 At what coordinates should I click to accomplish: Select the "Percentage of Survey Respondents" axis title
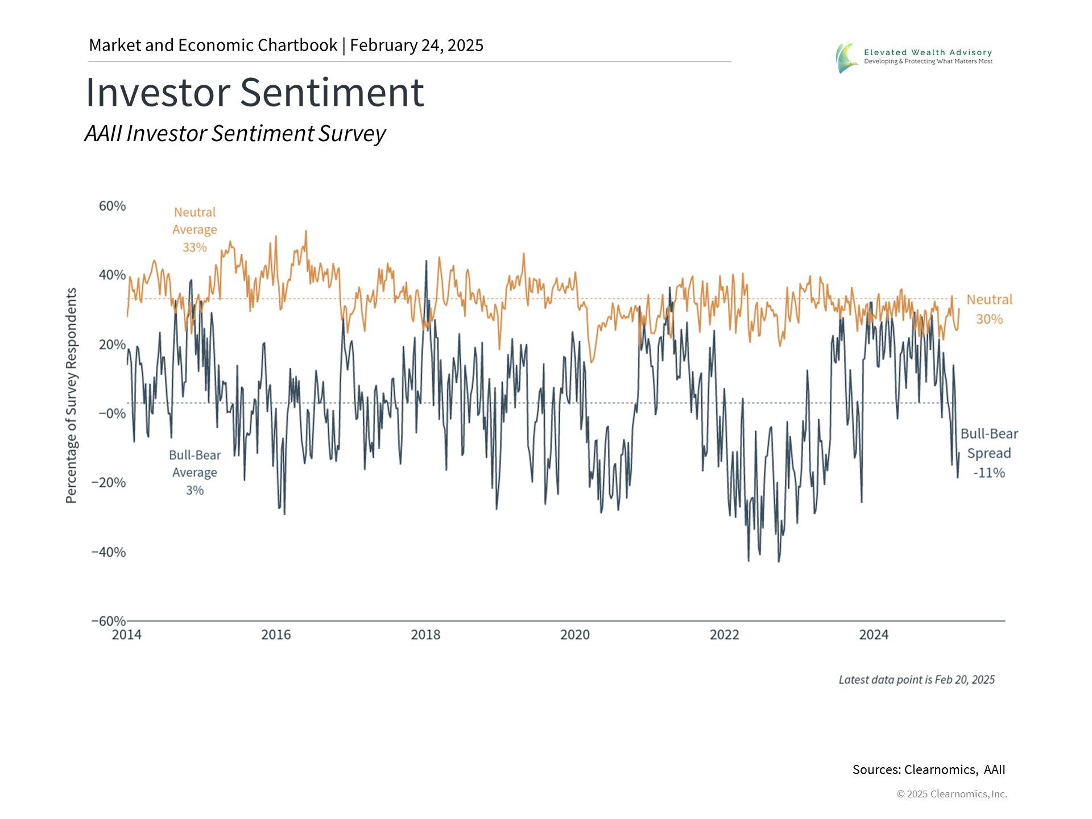[x=71, y=395]
